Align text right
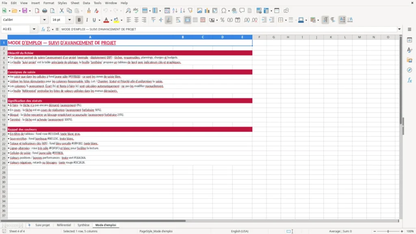Screen dimensions: 416x234 click(144, 20)
